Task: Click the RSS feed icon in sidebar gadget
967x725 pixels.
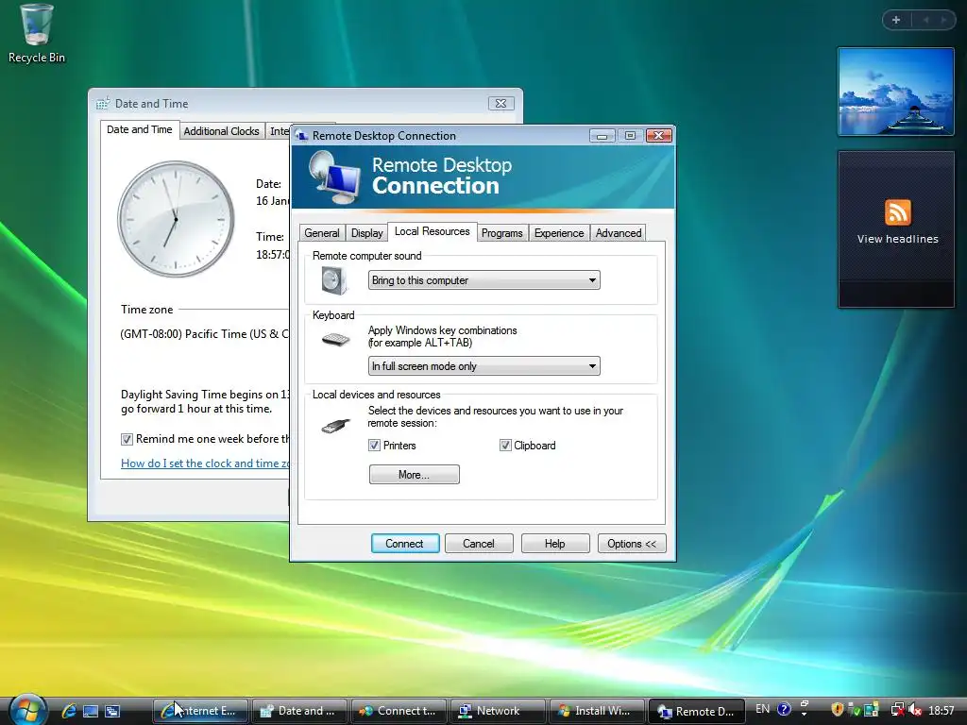Action: tap(897, 212)
